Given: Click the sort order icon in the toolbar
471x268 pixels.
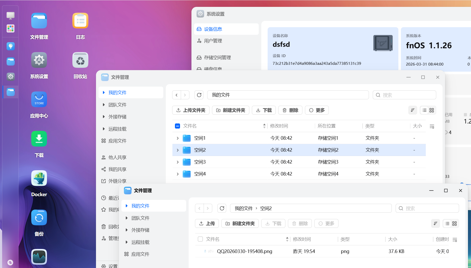Looking at the screenshot, I should pos(413,110).
